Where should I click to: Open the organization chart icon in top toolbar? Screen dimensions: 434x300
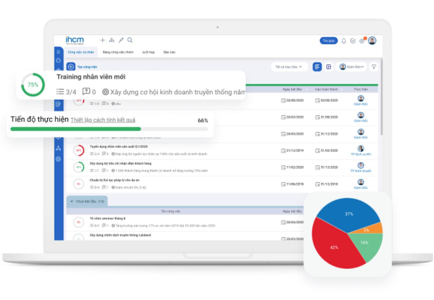[112, 40]
